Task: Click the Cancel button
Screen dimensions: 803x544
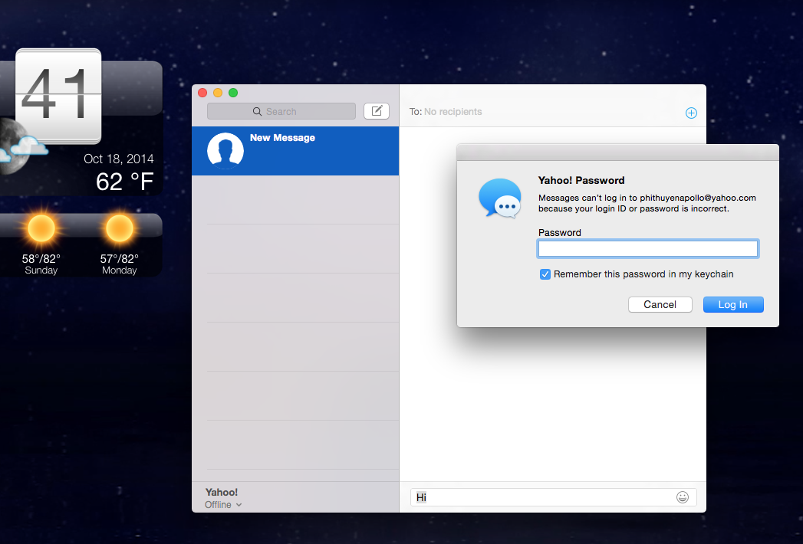Action: coord(660,304)
